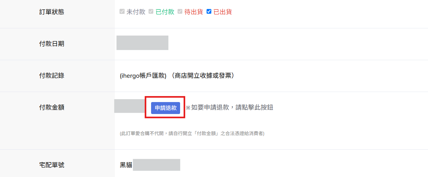Toggle the 未付款 checkbox
The image size is (428, 177).
[122, 12]
